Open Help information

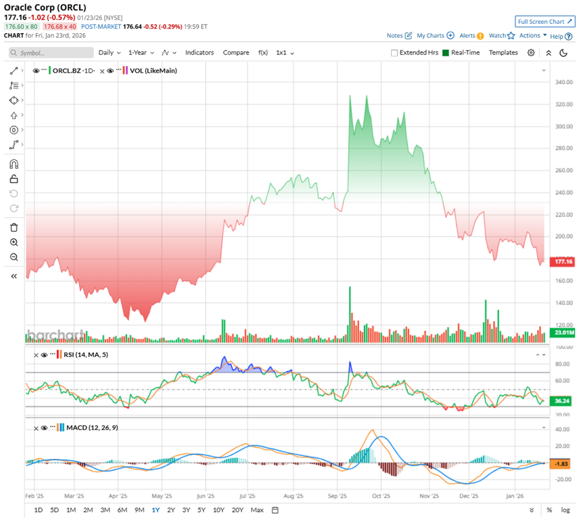coord(561,36)
